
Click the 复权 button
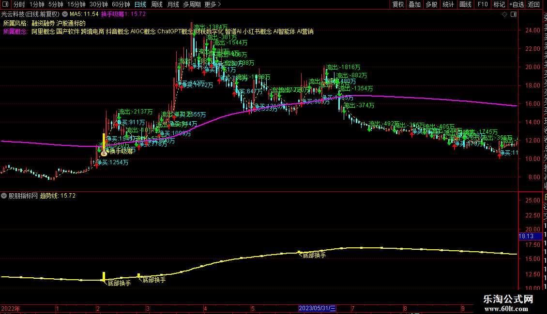click(398, 4)
